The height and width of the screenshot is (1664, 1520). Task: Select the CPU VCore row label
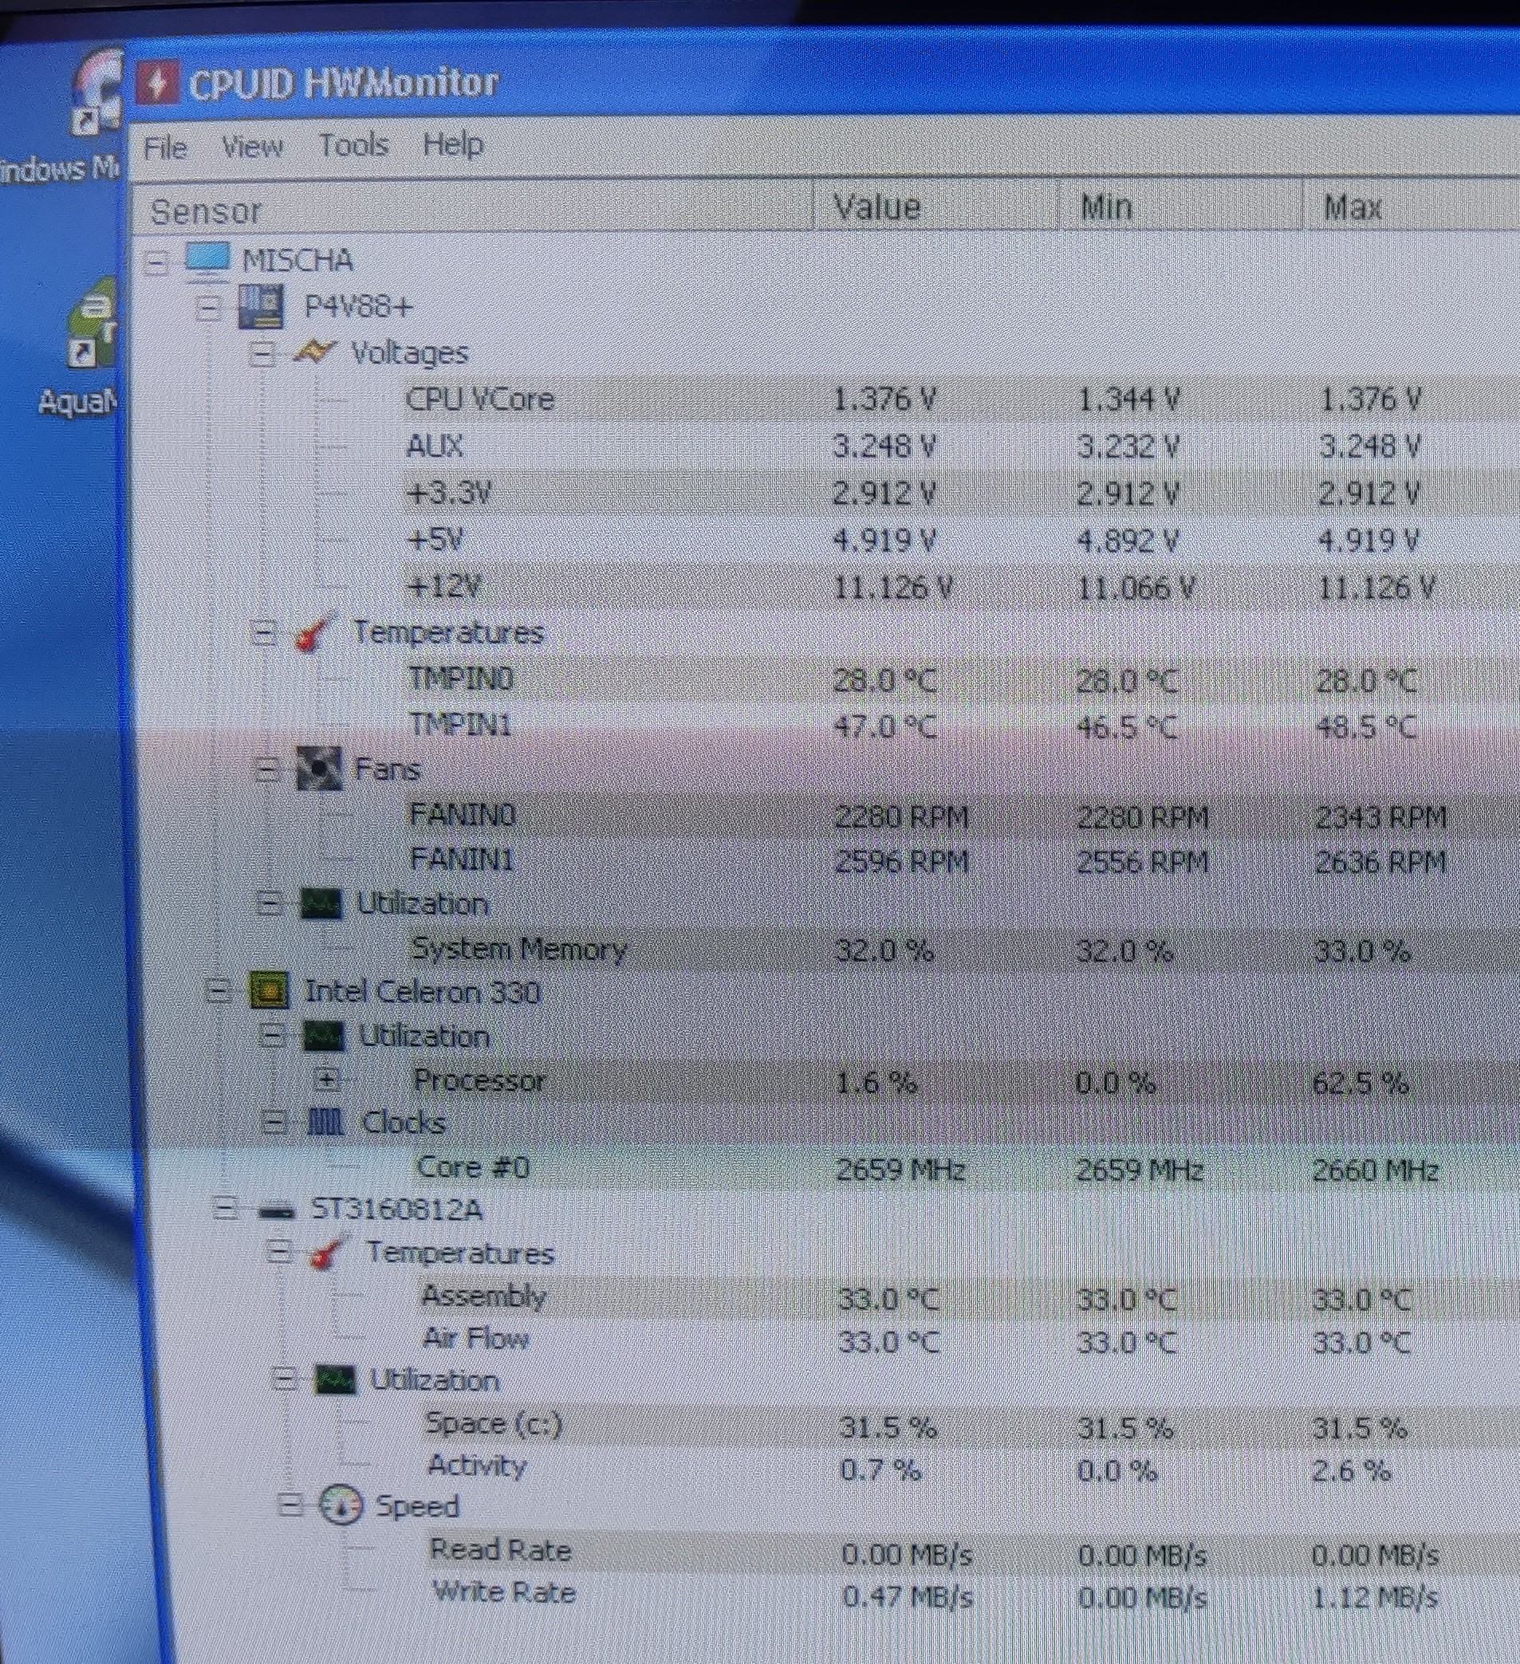coord(481,399)
